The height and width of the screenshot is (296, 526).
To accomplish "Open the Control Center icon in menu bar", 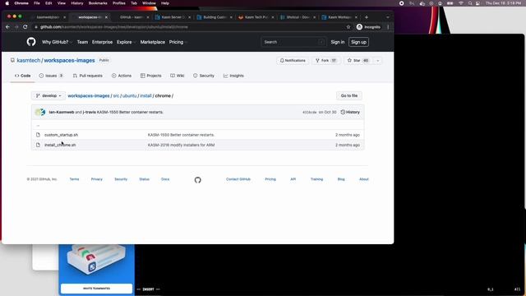I will click(x=478, y=3).
